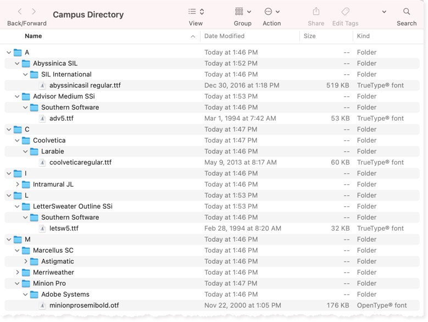Select the adv5.ttf font file icon
This screenshot has height=322, width=428.
[x=42, y=118]
